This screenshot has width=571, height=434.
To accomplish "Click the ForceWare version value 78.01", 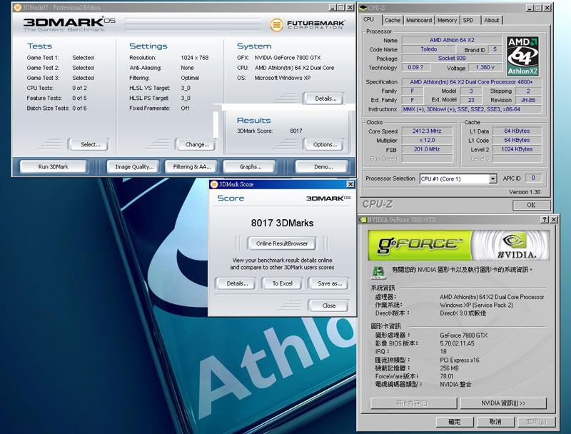I will (x=447, y=376).
